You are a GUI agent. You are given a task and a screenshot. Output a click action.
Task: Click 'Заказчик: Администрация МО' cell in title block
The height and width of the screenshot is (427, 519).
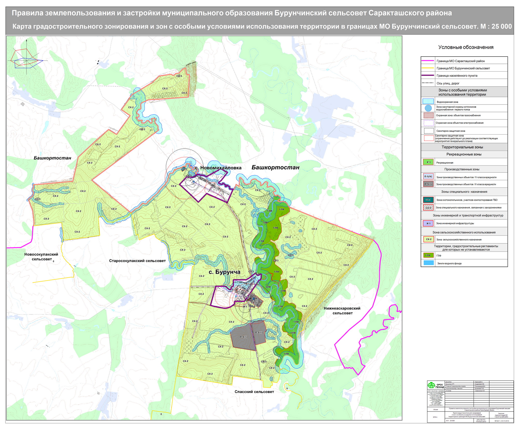pyautogui.click(x=501, y=415)
